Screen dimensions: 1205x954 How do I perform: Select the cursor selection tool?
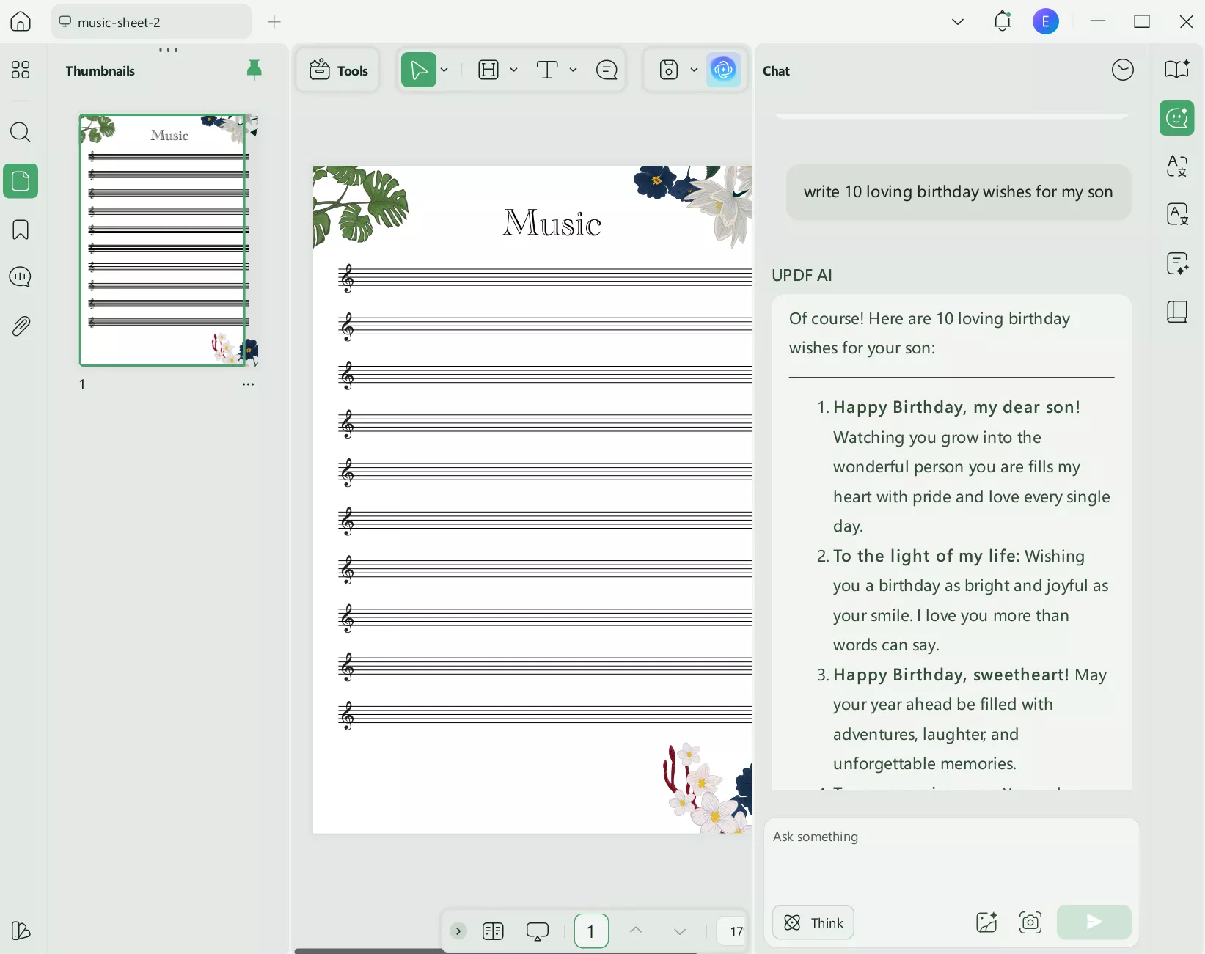(419, 70)
